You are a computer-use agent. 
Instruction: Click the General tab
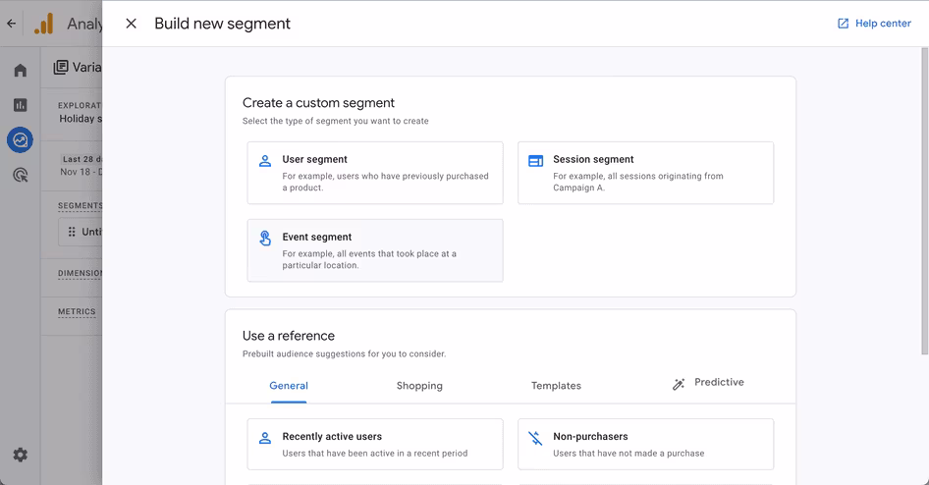pos(289,386)
